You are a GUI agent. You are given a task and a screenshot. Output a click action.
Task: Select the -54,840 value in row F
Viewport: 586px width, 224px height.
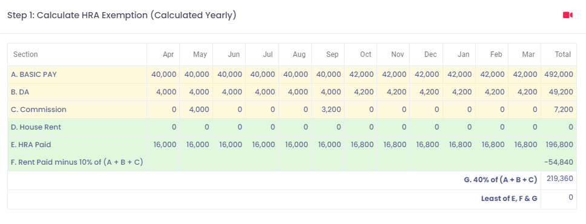[x=560, y=162]
